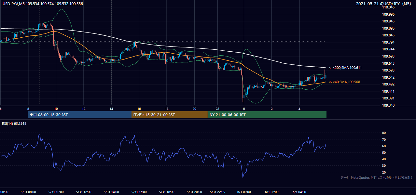
Task: Click the hour label 10 on chart axis
Action: coord(56,109)
